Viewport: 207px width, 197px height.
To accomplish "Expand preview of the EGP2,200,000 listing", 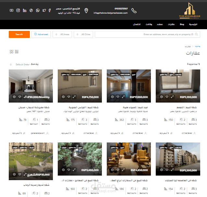I will click(x=172, y=97).
